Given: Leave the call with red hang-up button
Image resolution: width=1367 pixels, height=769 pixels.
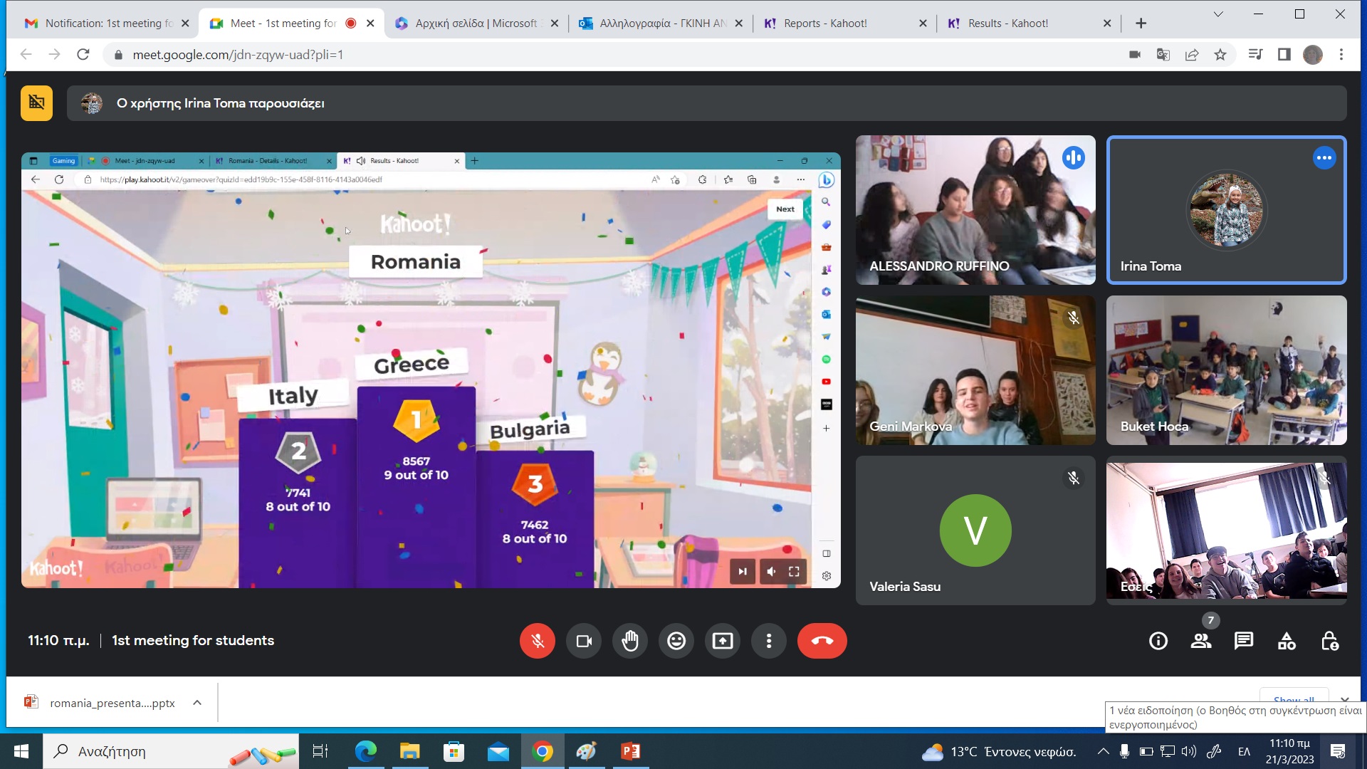Looking at the screenshot, I should (822, 641).
